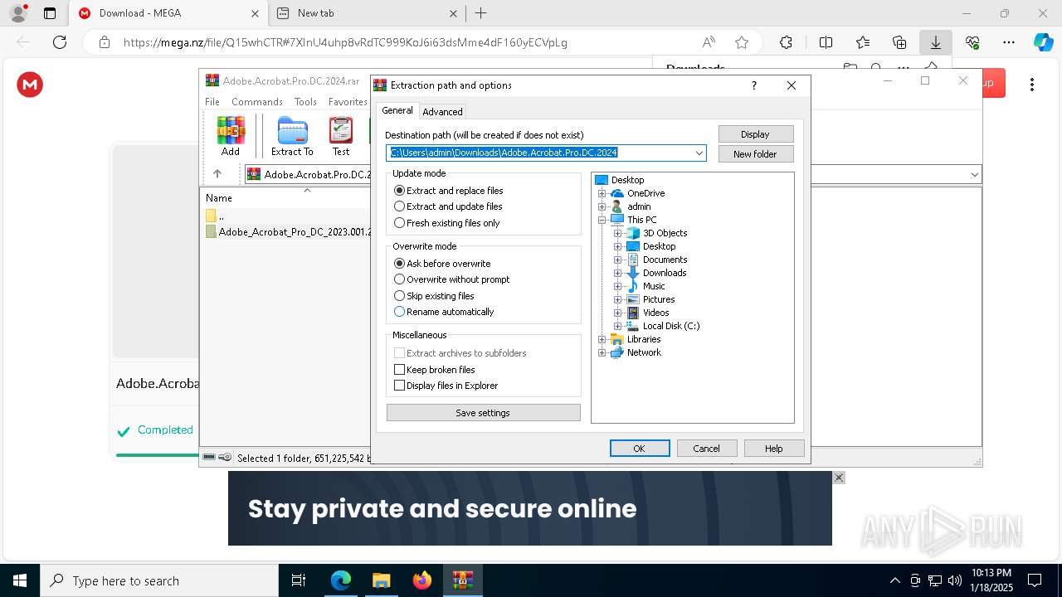Close the advertisement banner

(x=839, y=478)
